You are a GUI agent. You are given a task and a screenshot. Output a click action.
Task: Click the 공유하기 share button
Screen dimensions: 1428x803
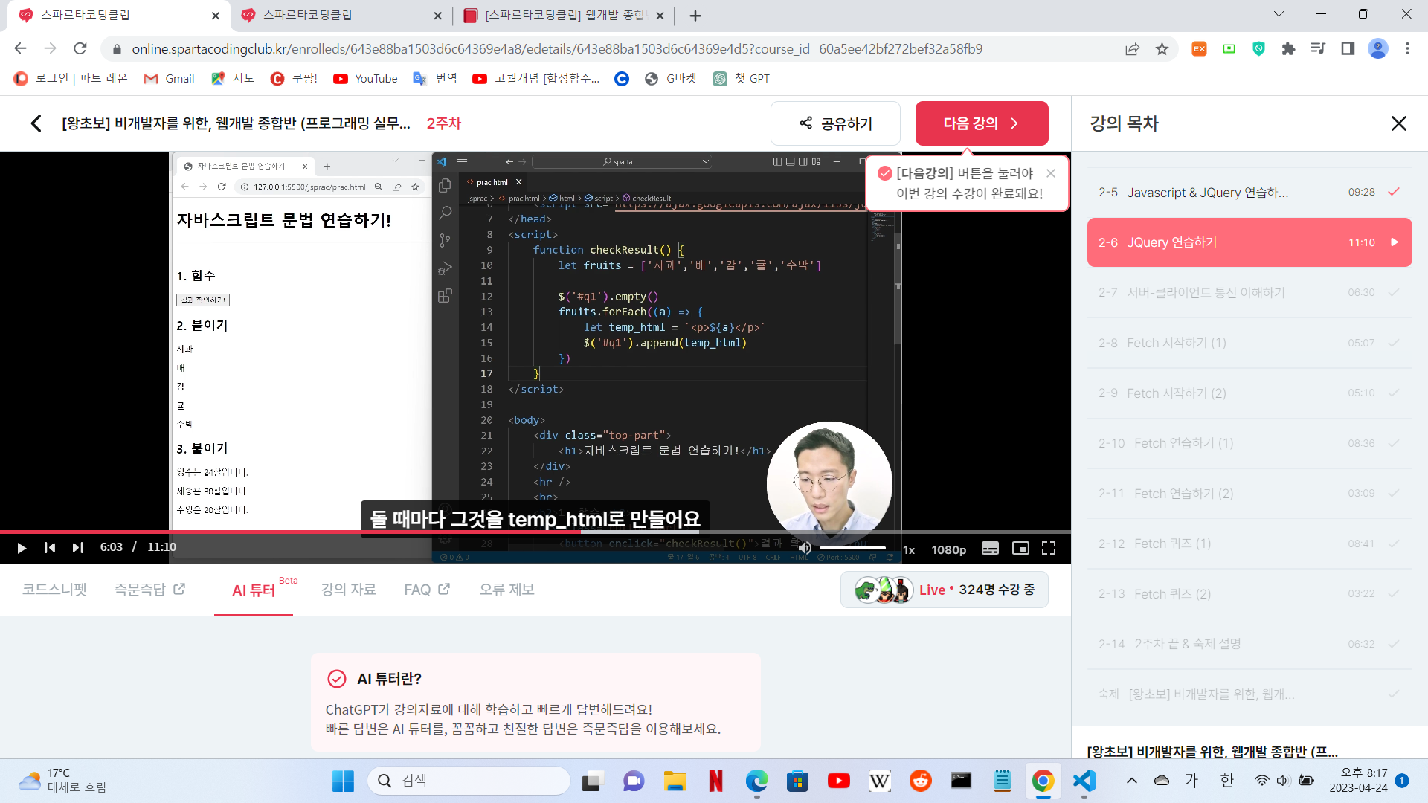835,123
